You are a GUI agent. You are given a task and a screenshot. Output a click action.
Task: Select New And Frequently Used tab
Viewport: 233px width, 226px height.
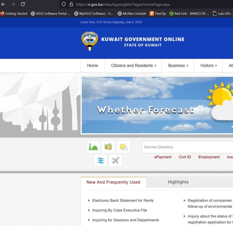[x=113, y=182]
